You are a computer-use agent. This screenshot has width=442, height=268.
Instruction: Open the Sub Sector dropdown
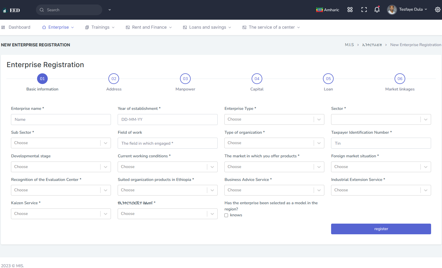(61, 143)
